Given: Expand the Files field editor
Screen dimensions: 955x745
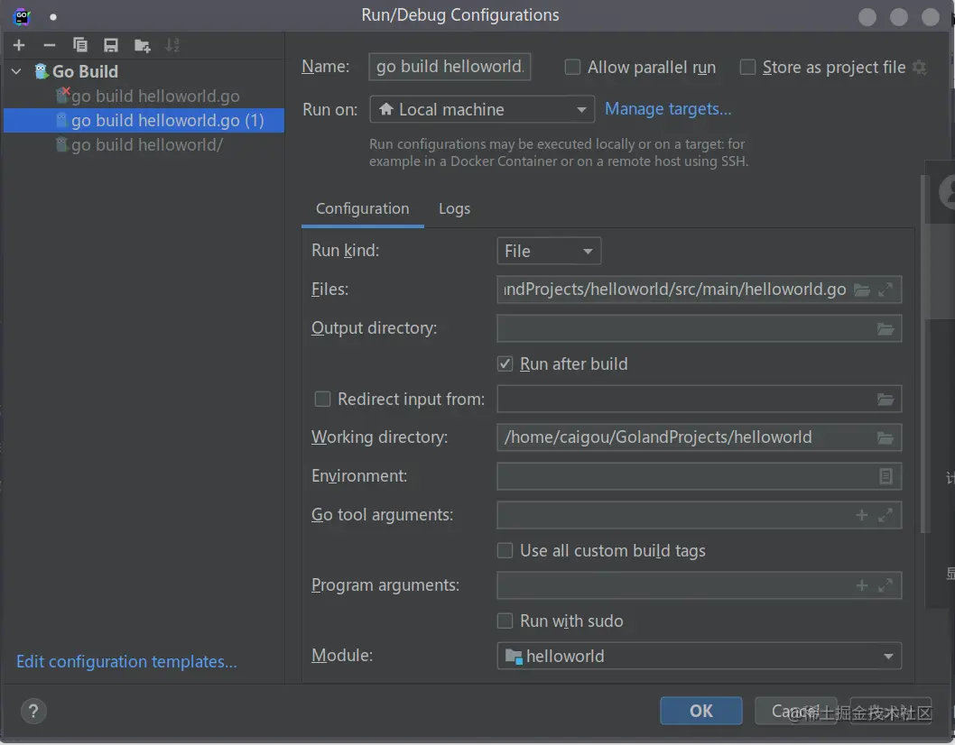Looking at the screenshot, I should pyautogui.click(x=885, y=290).
